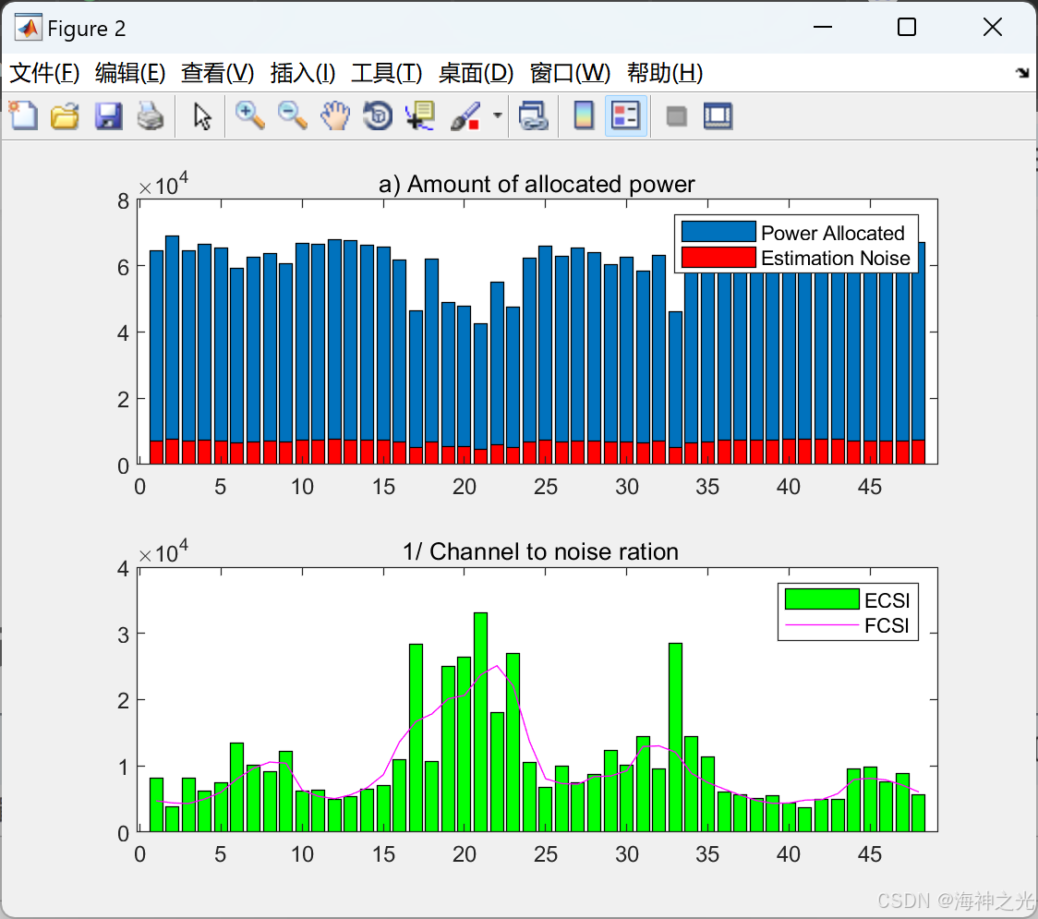The width and height of the screenshot is (1038, 919).
Task: Click the x-axis tick label 25 in top plot
Action: [x=546, y=488]
